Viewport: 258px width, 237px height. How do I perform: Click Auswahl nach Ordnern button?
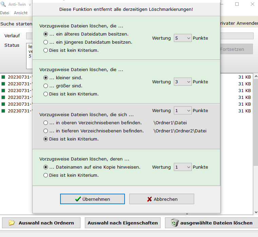[x=41, y=223]
